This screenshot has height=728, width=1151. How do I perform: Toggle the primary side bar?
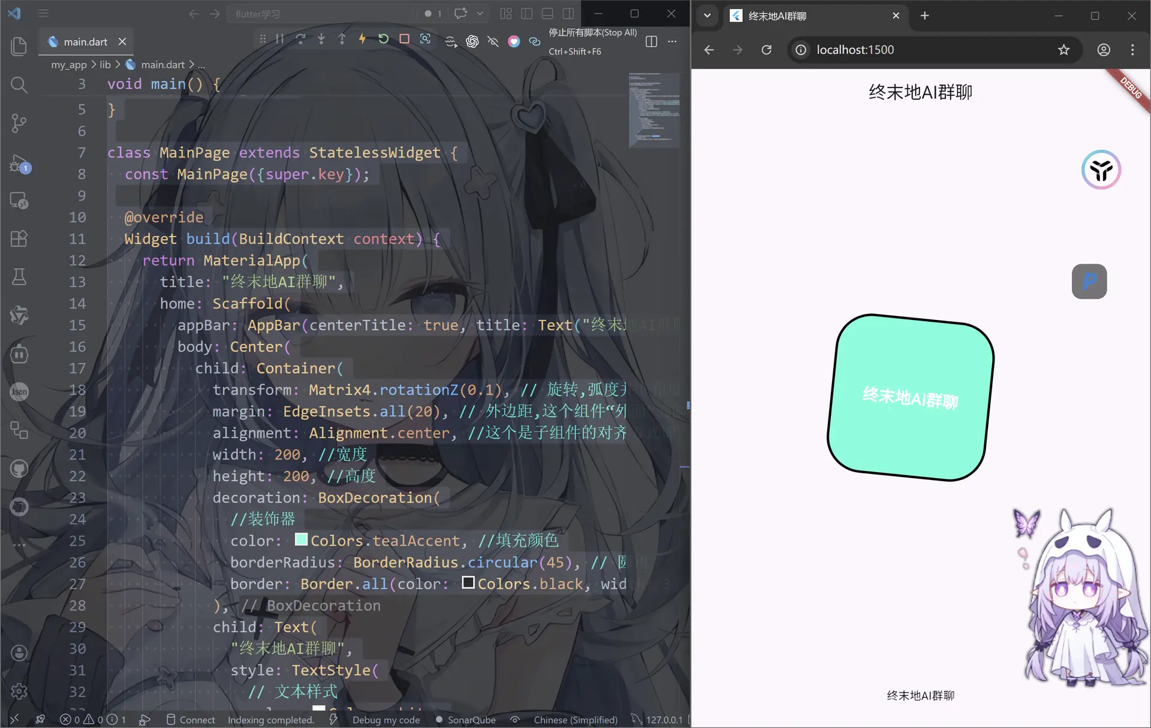point(527,13)
